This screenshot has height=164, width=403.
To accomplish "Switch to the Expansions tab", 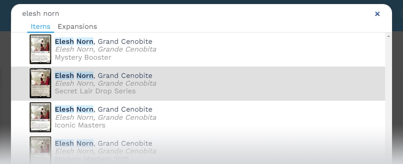I will (77, 27).
